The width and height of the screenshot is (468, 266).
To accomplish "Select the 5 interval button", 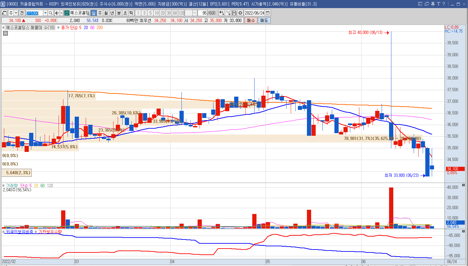I will click(150, 13).
